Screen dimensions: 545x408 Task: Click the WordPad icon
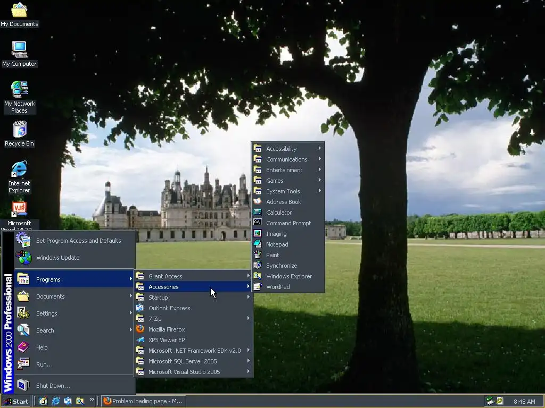point(258,286)
